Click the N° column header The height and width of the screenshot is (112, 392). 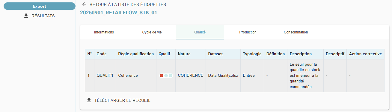[x=90, y=54]
